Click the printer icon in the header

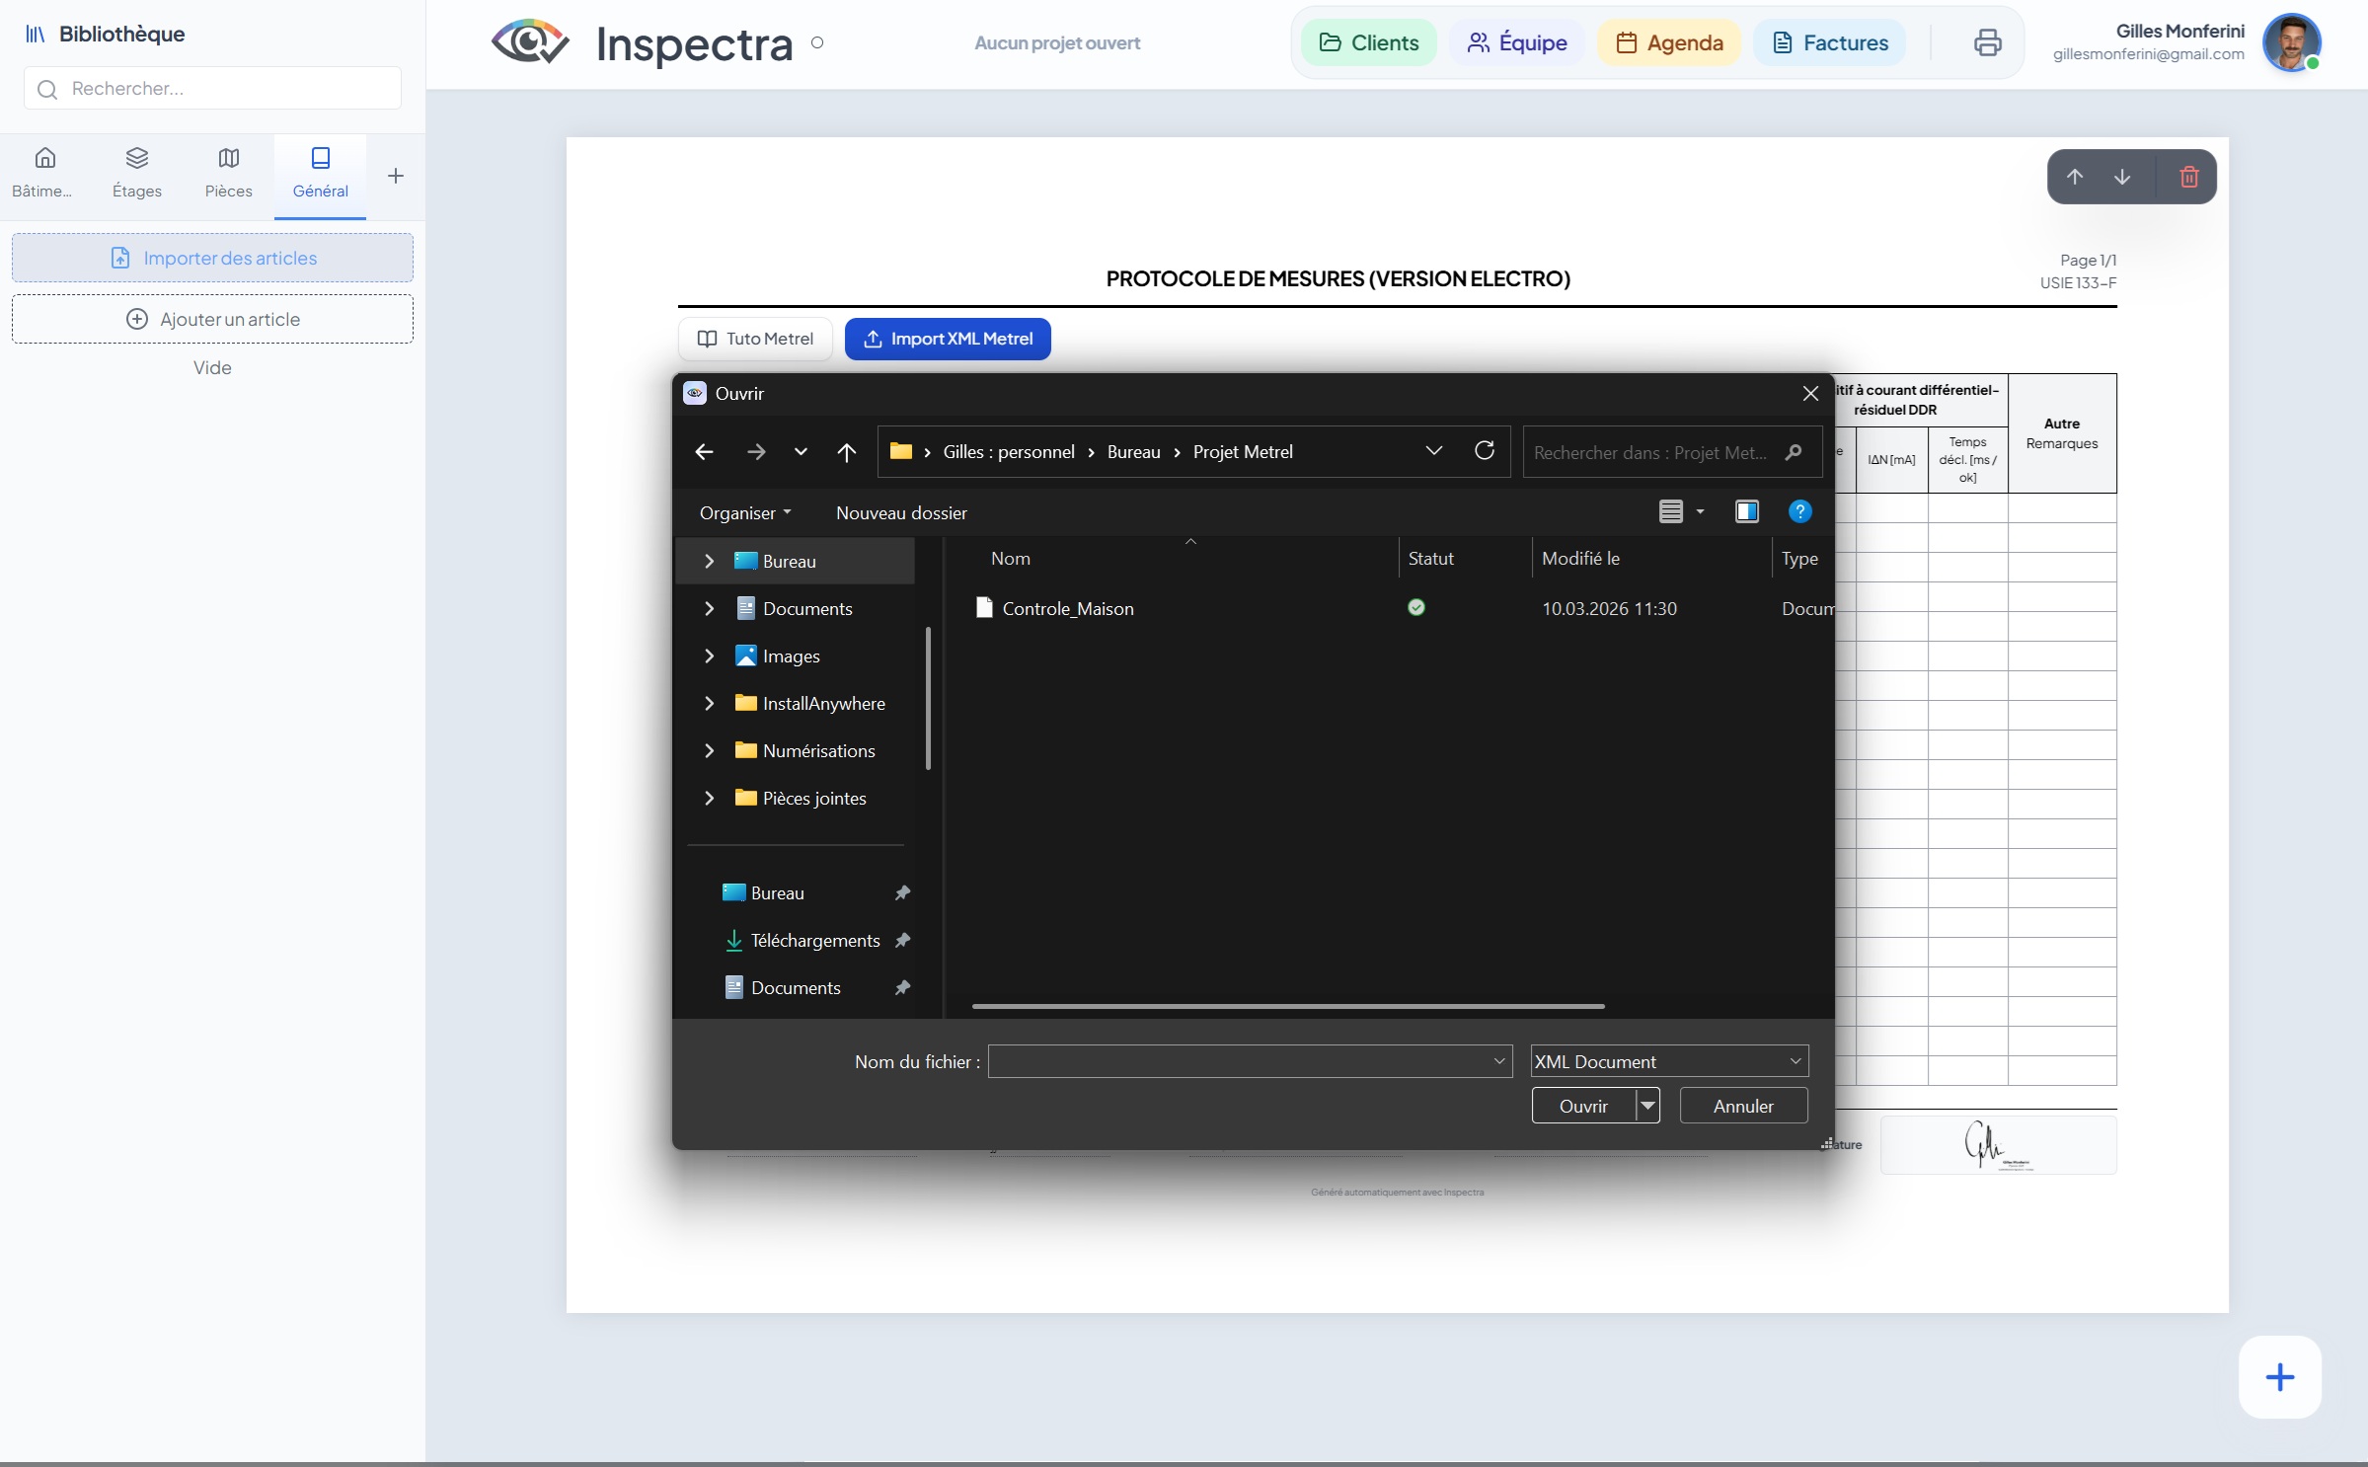[x=1987, y=42]
